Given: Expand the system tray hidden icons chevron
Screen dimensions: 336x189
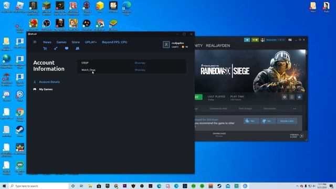Looking at the screenshot, I should point(297,186).
